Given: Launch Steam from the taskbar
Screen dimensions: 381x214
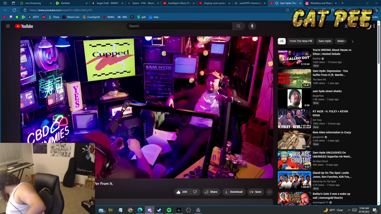Looking at the screenshot, I should [x=159, y=210].
